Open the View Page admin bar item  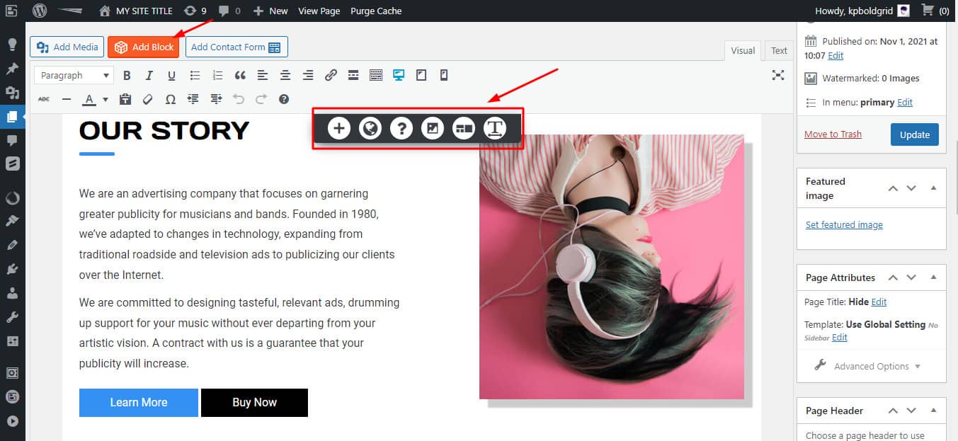click(319, 11)
